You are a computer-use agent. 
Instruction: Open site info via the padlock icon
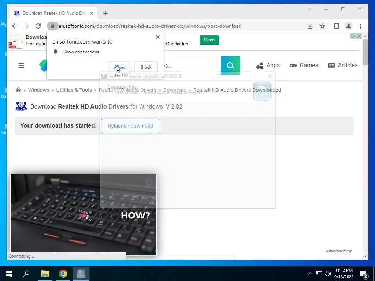53,26
